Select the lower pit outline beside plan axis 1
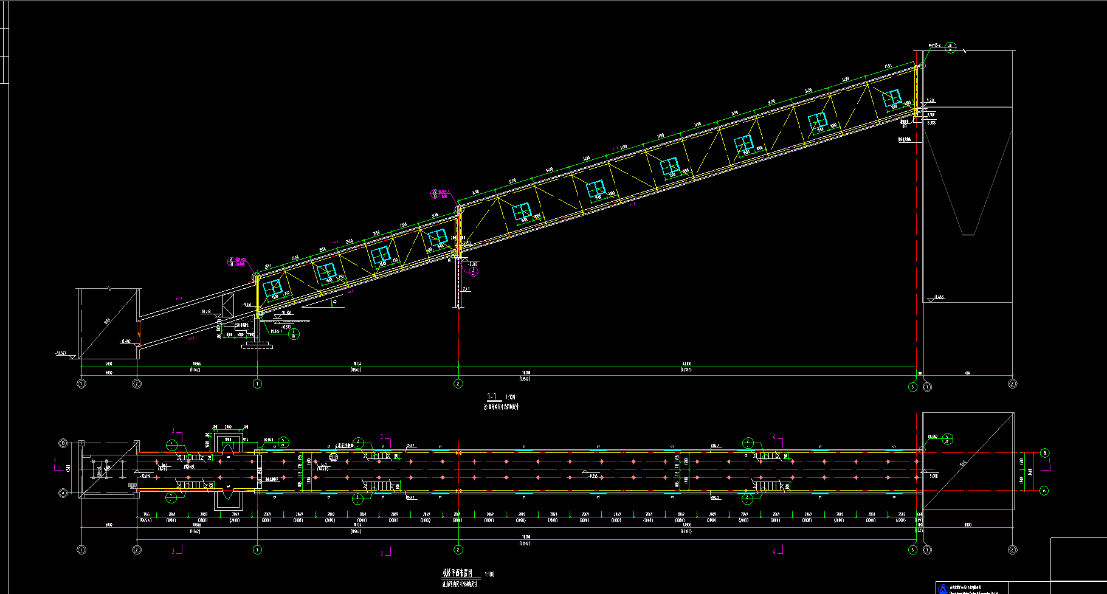 pos(228,500)
